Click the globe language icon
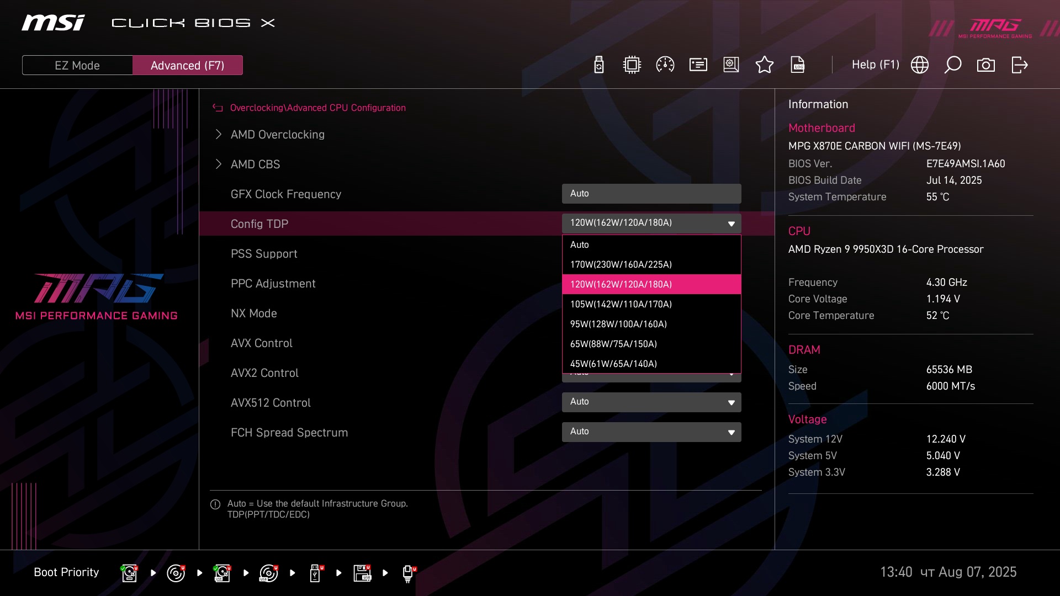The width and height of the screenshot is (1060, 596). coord(919,65)
